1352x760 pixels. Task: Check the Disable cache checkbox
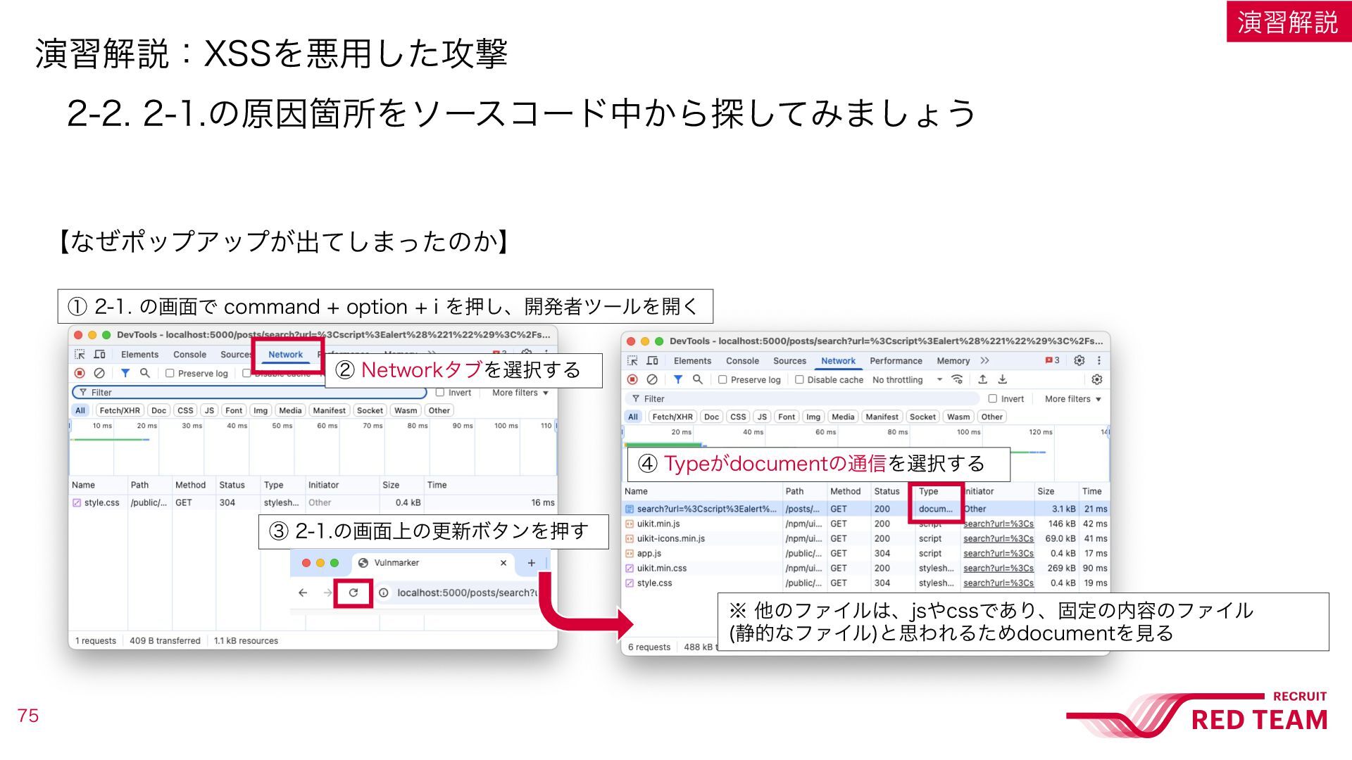(x=799, y=379)
